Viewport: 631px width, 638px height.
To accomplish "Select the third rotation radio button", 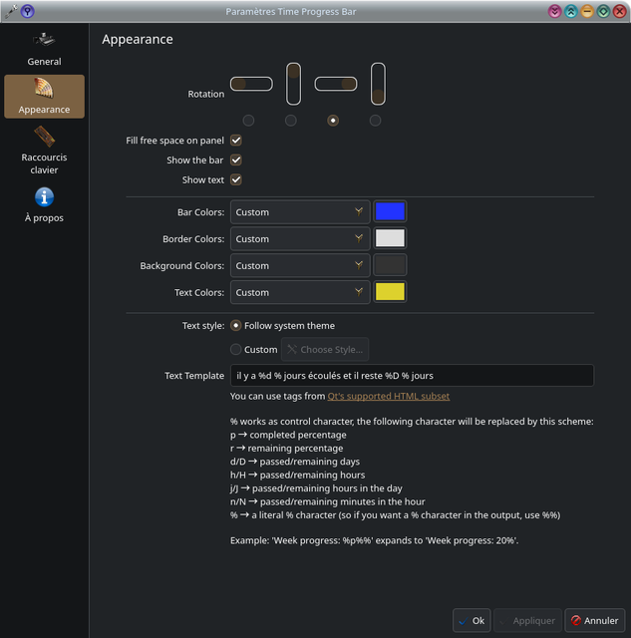I will click(333, 121).
